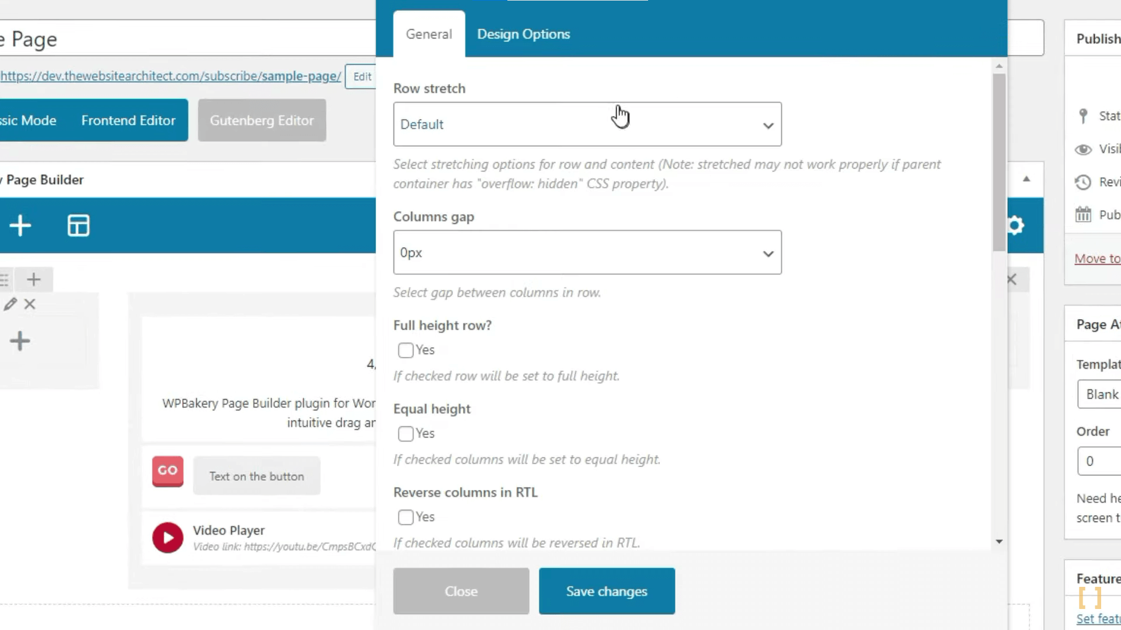Click the Save changes button
The width and height of the screenshot is (1121, 630).
click(x=607, y=591)
